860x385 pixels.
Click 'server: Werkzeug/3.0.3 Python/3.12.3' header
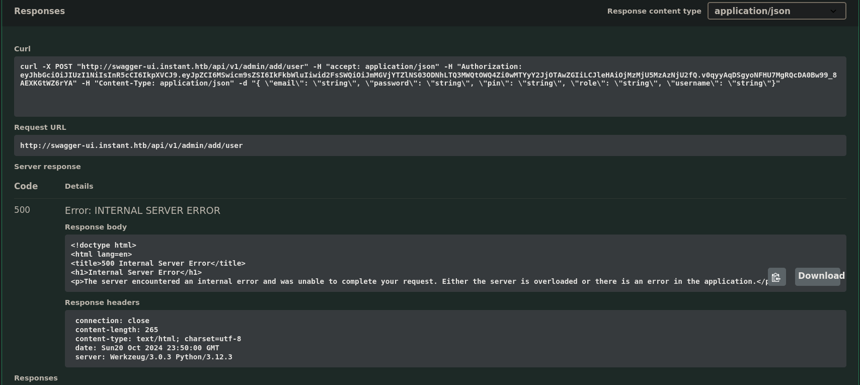[154, 357]
